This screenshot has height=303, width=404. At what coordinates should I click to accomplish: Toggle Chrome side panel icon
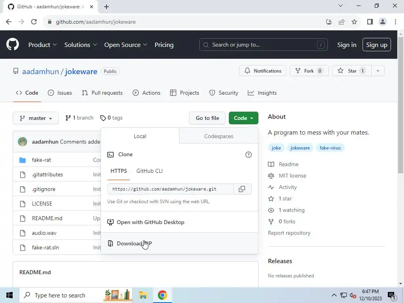pyautogui.click(x=370, y=22)
